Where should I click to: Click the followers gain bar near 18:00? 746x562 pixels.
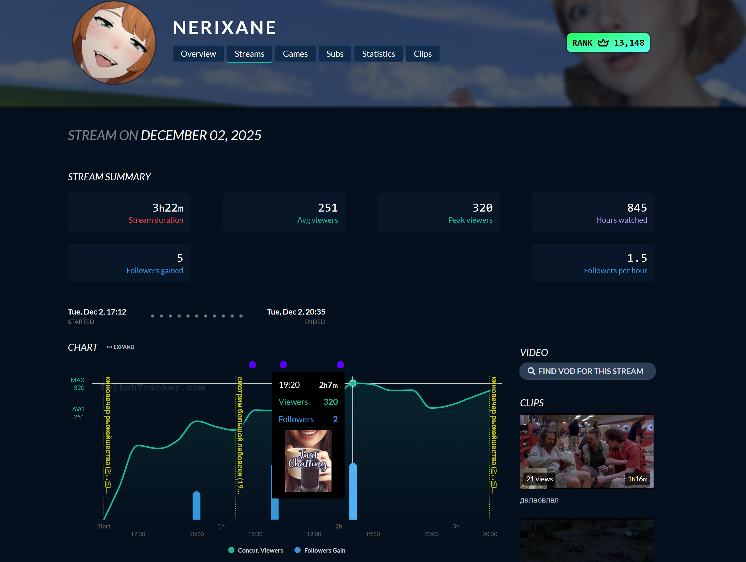(196, 506)
